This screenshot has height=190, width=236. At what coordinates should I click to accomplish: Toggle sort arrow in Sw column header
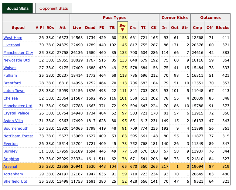[122, 30]
